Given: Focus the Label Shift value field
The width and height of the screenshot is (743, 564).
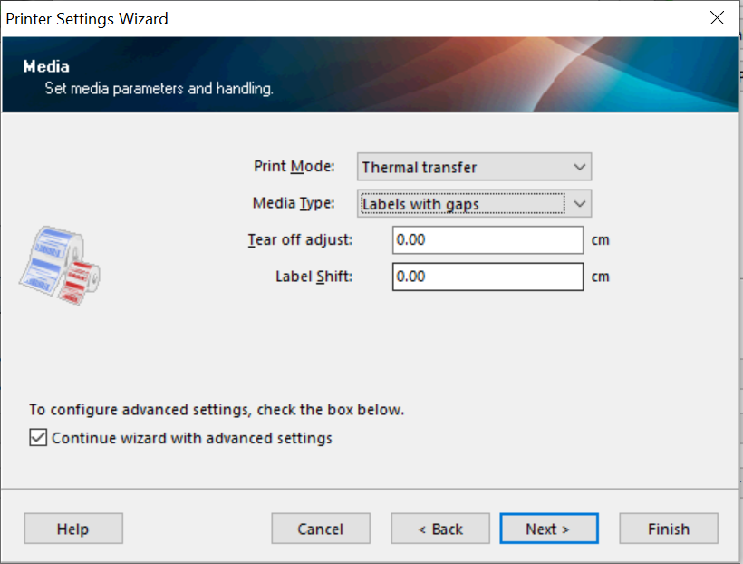Looking at the screenshot, I should (487, 277).
